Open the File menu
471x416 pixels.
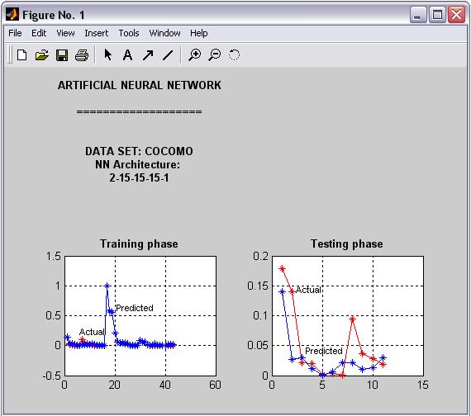point(15,33)
